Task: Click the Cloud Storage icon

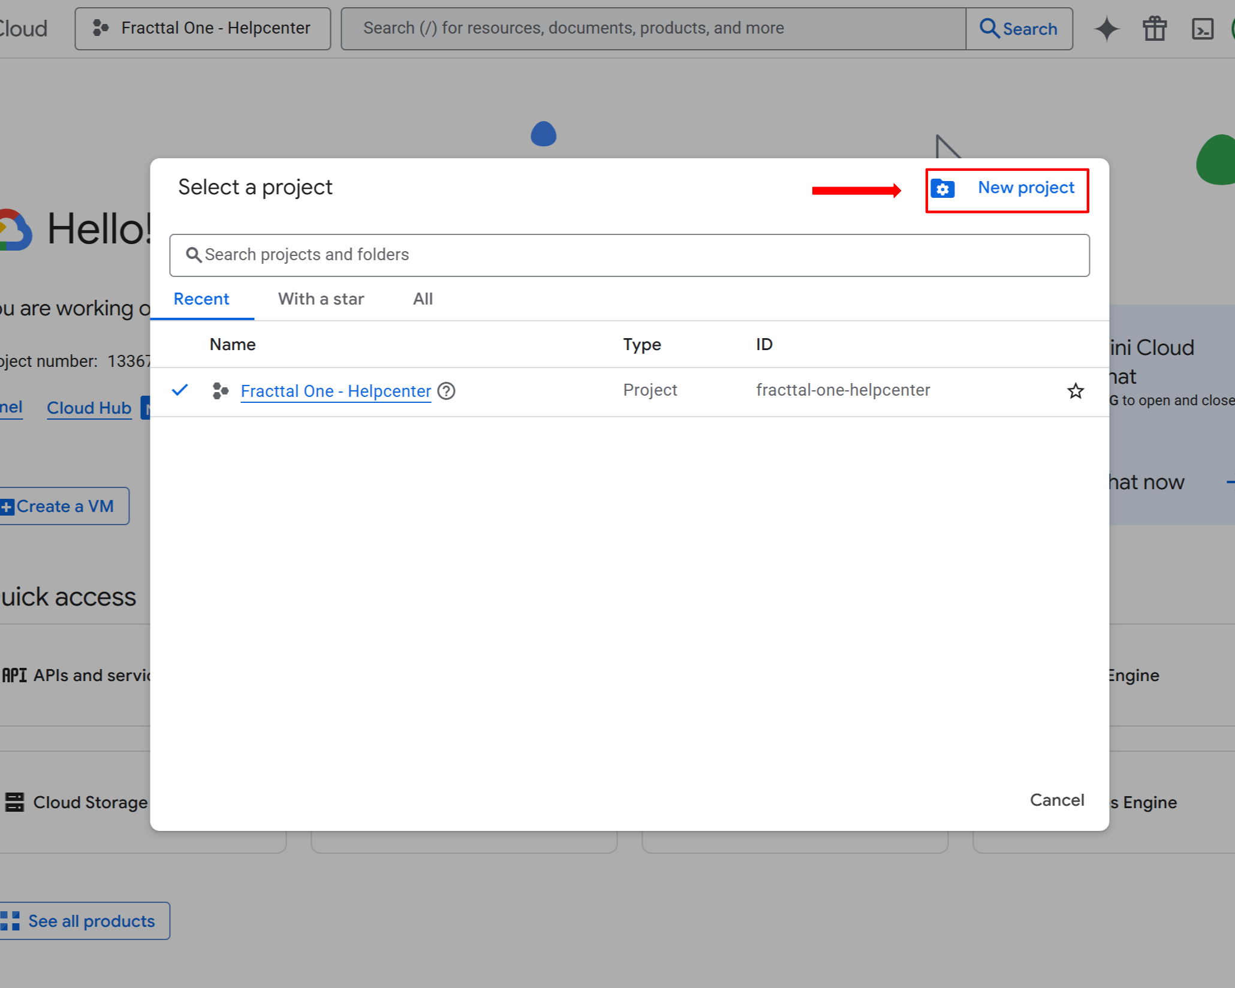Action: point(14,802)
